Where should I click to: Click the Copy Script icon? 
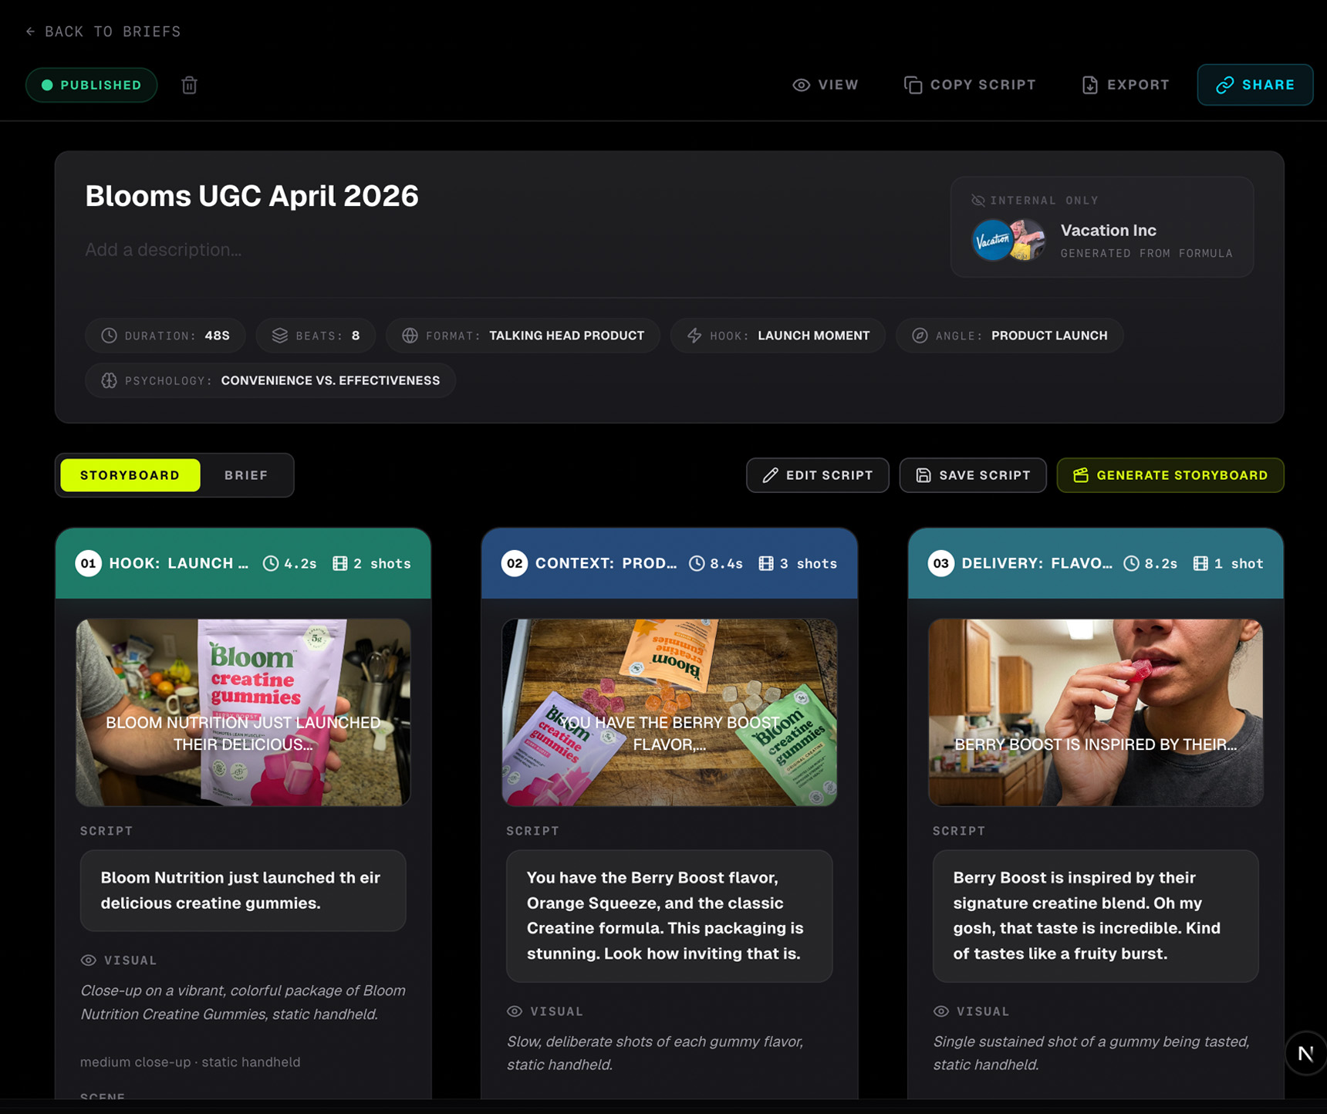coord(913,85)
